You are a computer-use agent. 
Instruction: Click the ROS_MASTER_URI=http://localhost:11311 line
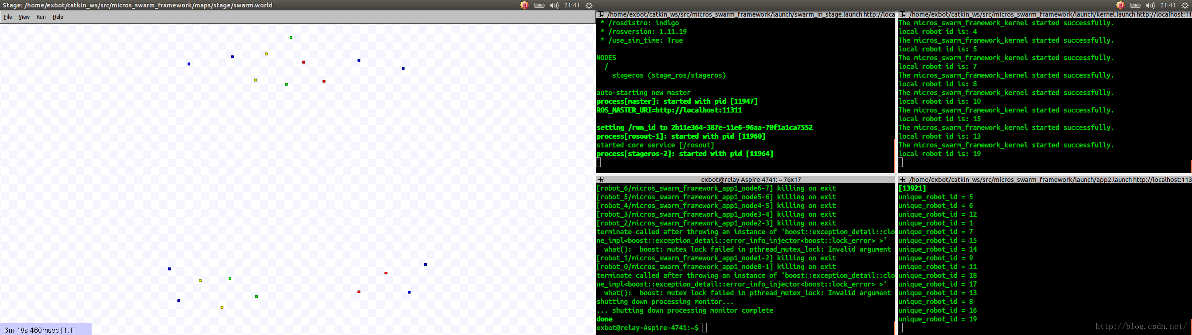coord(669,110)
